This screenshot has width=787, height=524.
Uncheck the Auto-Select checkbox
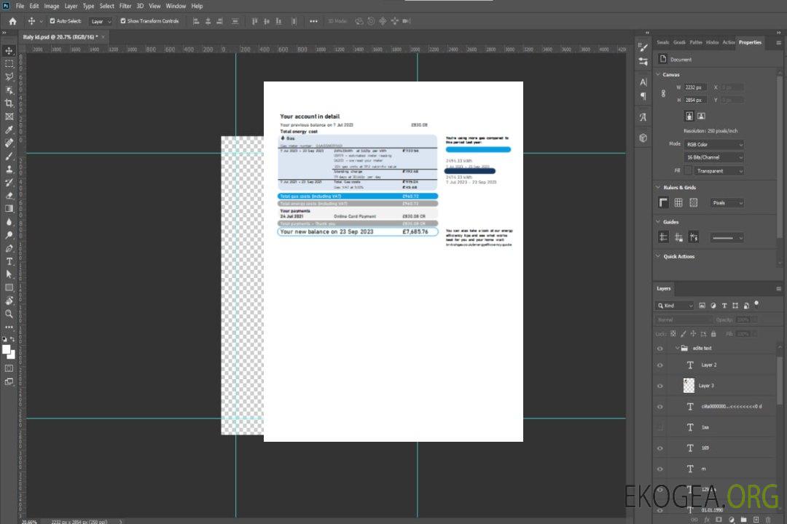point(52,21)
